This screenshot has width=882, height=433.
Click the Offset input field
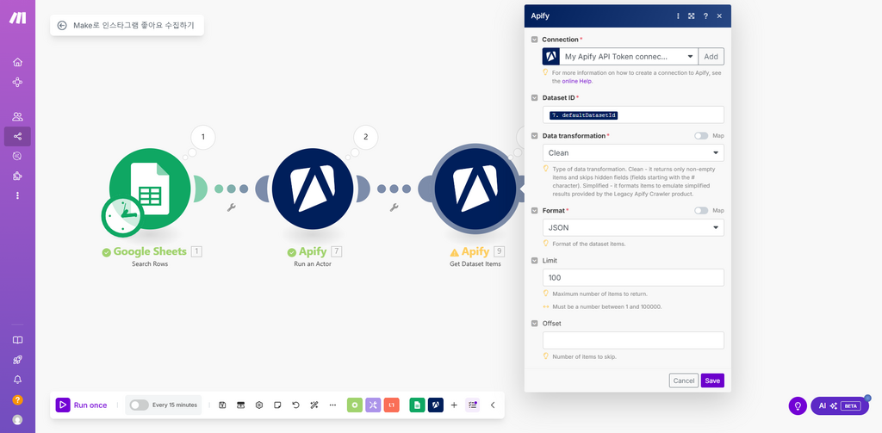(x=633, y=340)
